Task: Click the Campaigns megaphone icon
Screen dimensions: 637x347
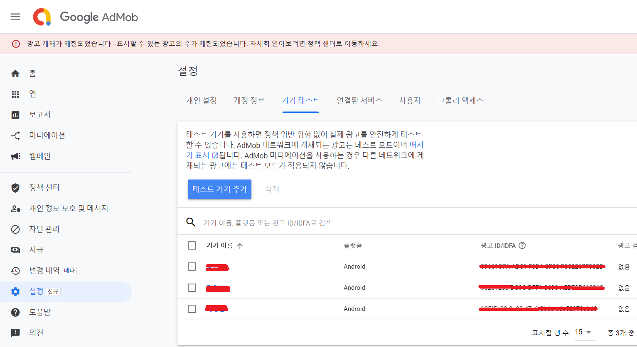Action: 15,156
